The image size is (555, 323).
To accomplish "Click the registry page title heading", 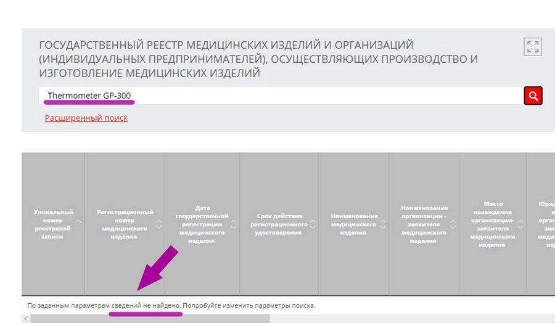I will point(258,59).
